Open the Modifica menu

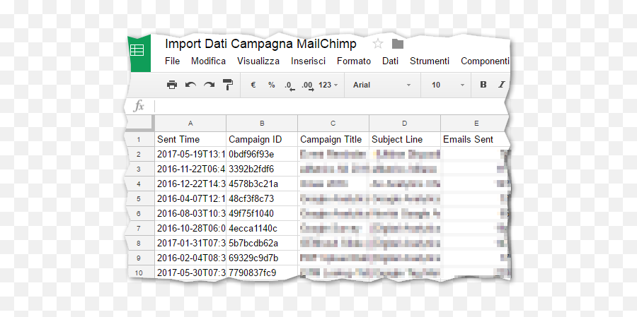pos(208,61)
